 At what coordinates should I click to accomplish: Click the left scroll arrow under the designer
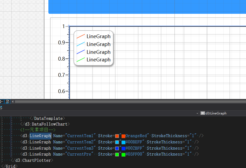click(13, 101)
